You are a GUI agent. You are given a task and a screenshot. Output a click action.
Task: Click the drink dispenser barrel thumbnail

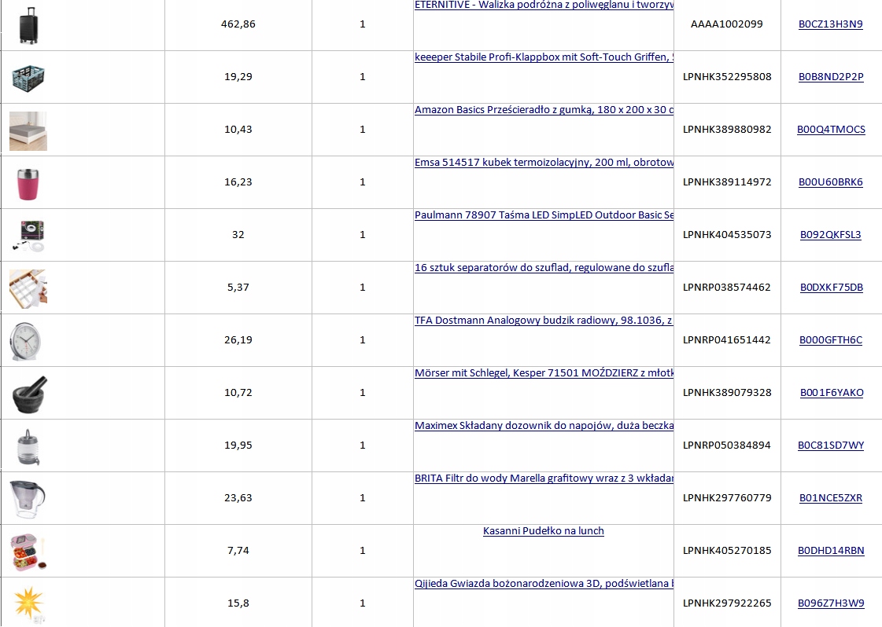pyautogui.click(x=28, y=446)
